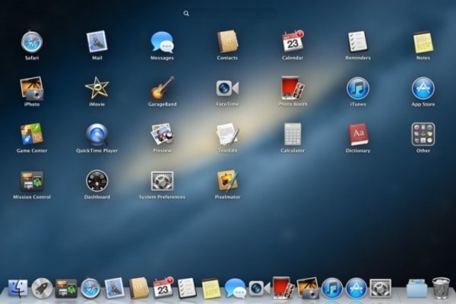Open Contacts in Launchpad grid
The image size is (456, 304).
227,43
